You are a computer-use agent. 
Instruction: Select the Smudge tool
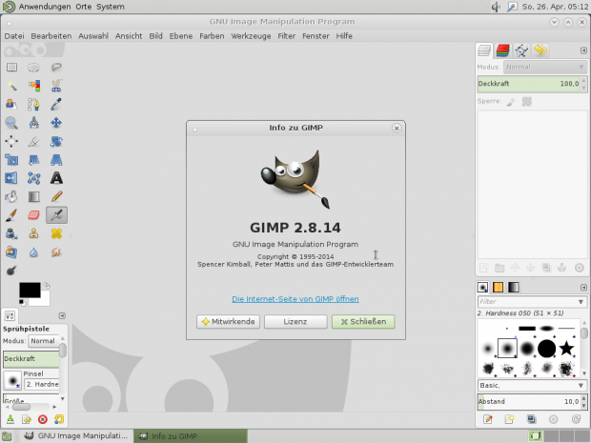[56, 252]
